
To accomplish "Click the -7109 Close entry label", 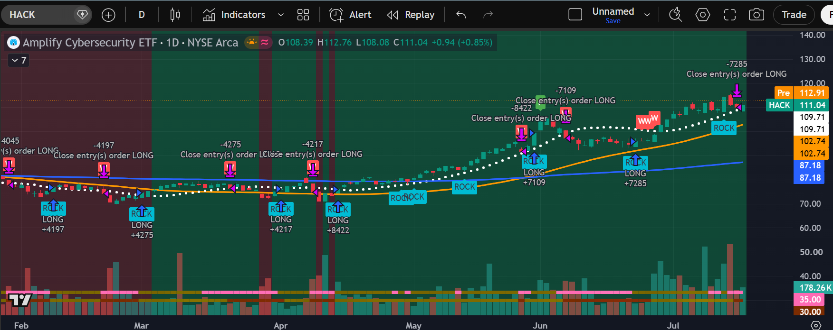I will 565,96.
